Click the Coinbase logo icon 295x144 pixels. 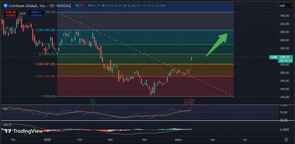coord(5,6)
